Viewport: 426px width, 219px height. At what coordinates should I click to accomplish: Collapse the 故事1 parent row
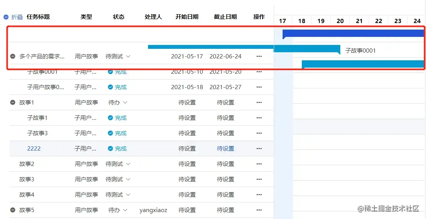(13, 103)
